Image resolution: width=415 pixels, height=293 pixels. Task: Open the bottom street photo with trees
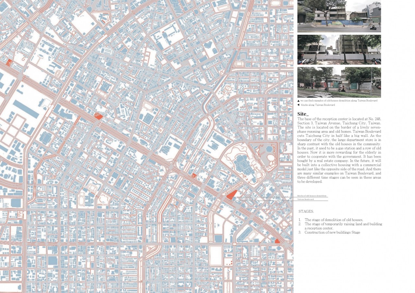[339, 82]
